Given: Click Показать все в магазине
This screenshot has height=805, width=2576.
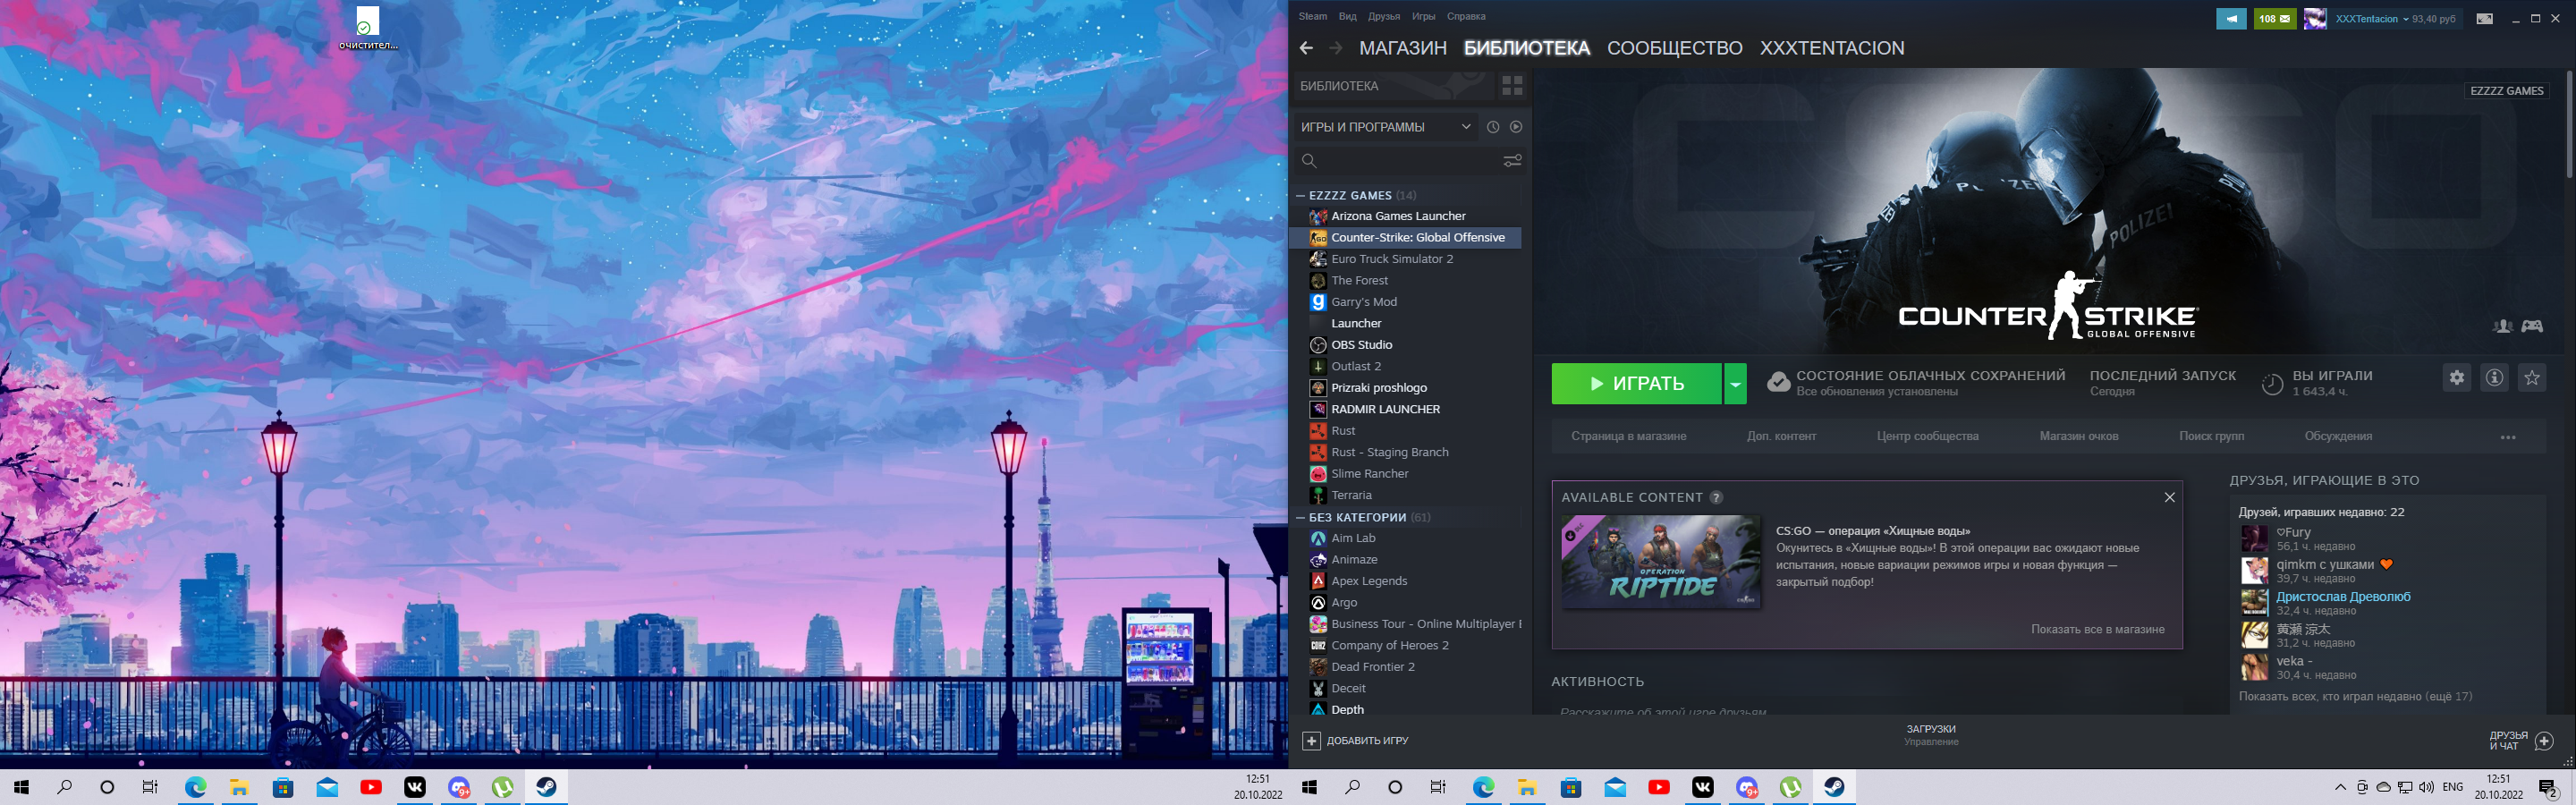Looking at the screenshot, I should click(2097, 629).
